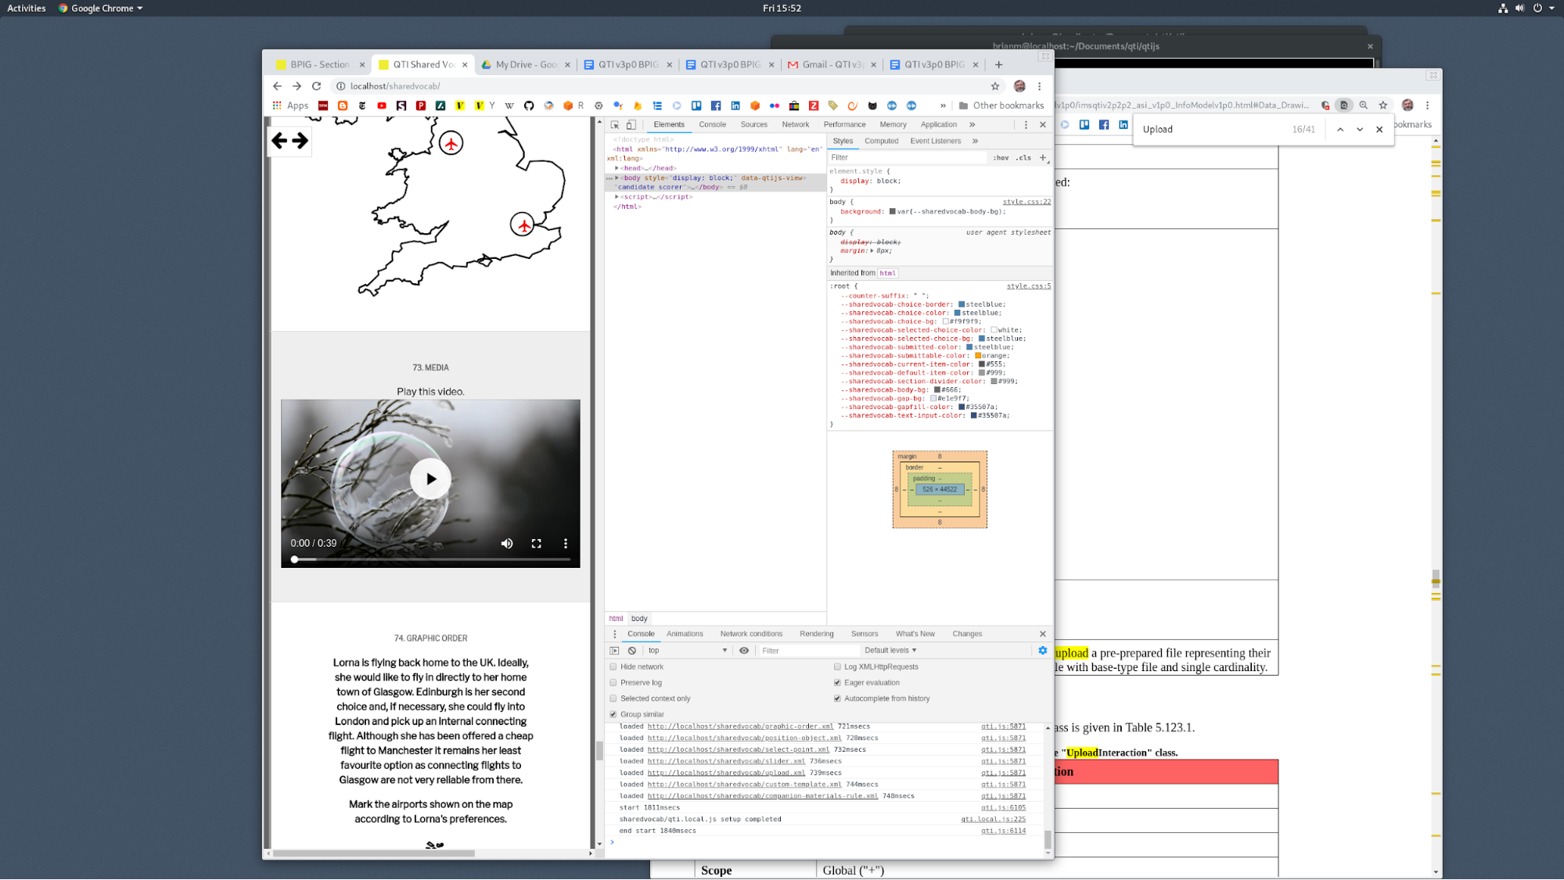Toggle the device toolbar icon
Viewport: 1564px width, 880px height.
631,125
